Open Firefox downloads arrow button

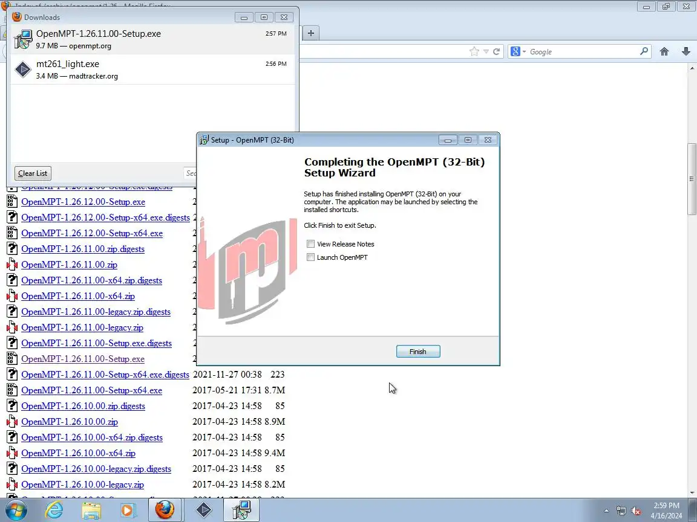pos(686,51)
